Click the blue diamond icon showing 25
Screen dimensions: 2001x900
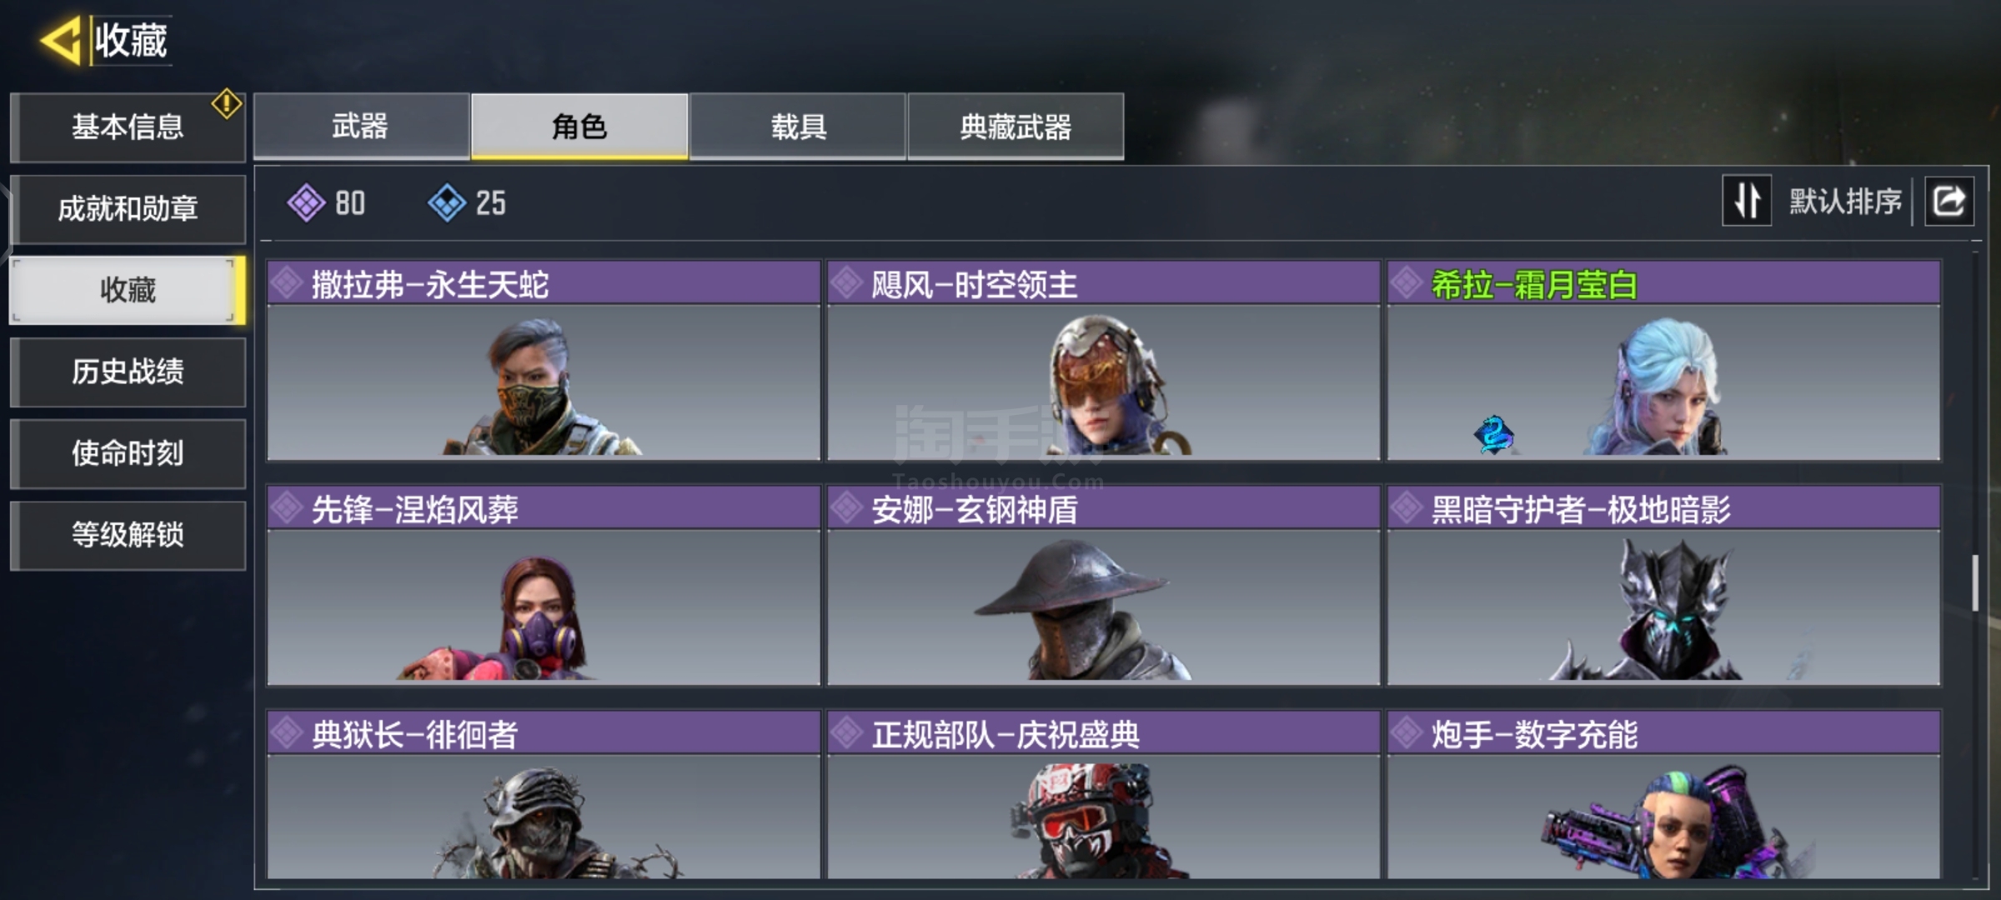[x=447, y=202]
